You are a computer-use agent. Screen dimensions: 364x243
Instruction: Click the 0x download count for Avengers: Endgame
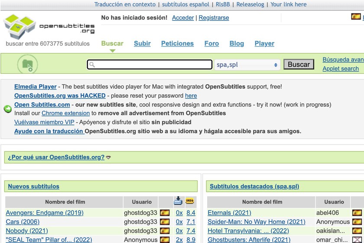point(179,213)
